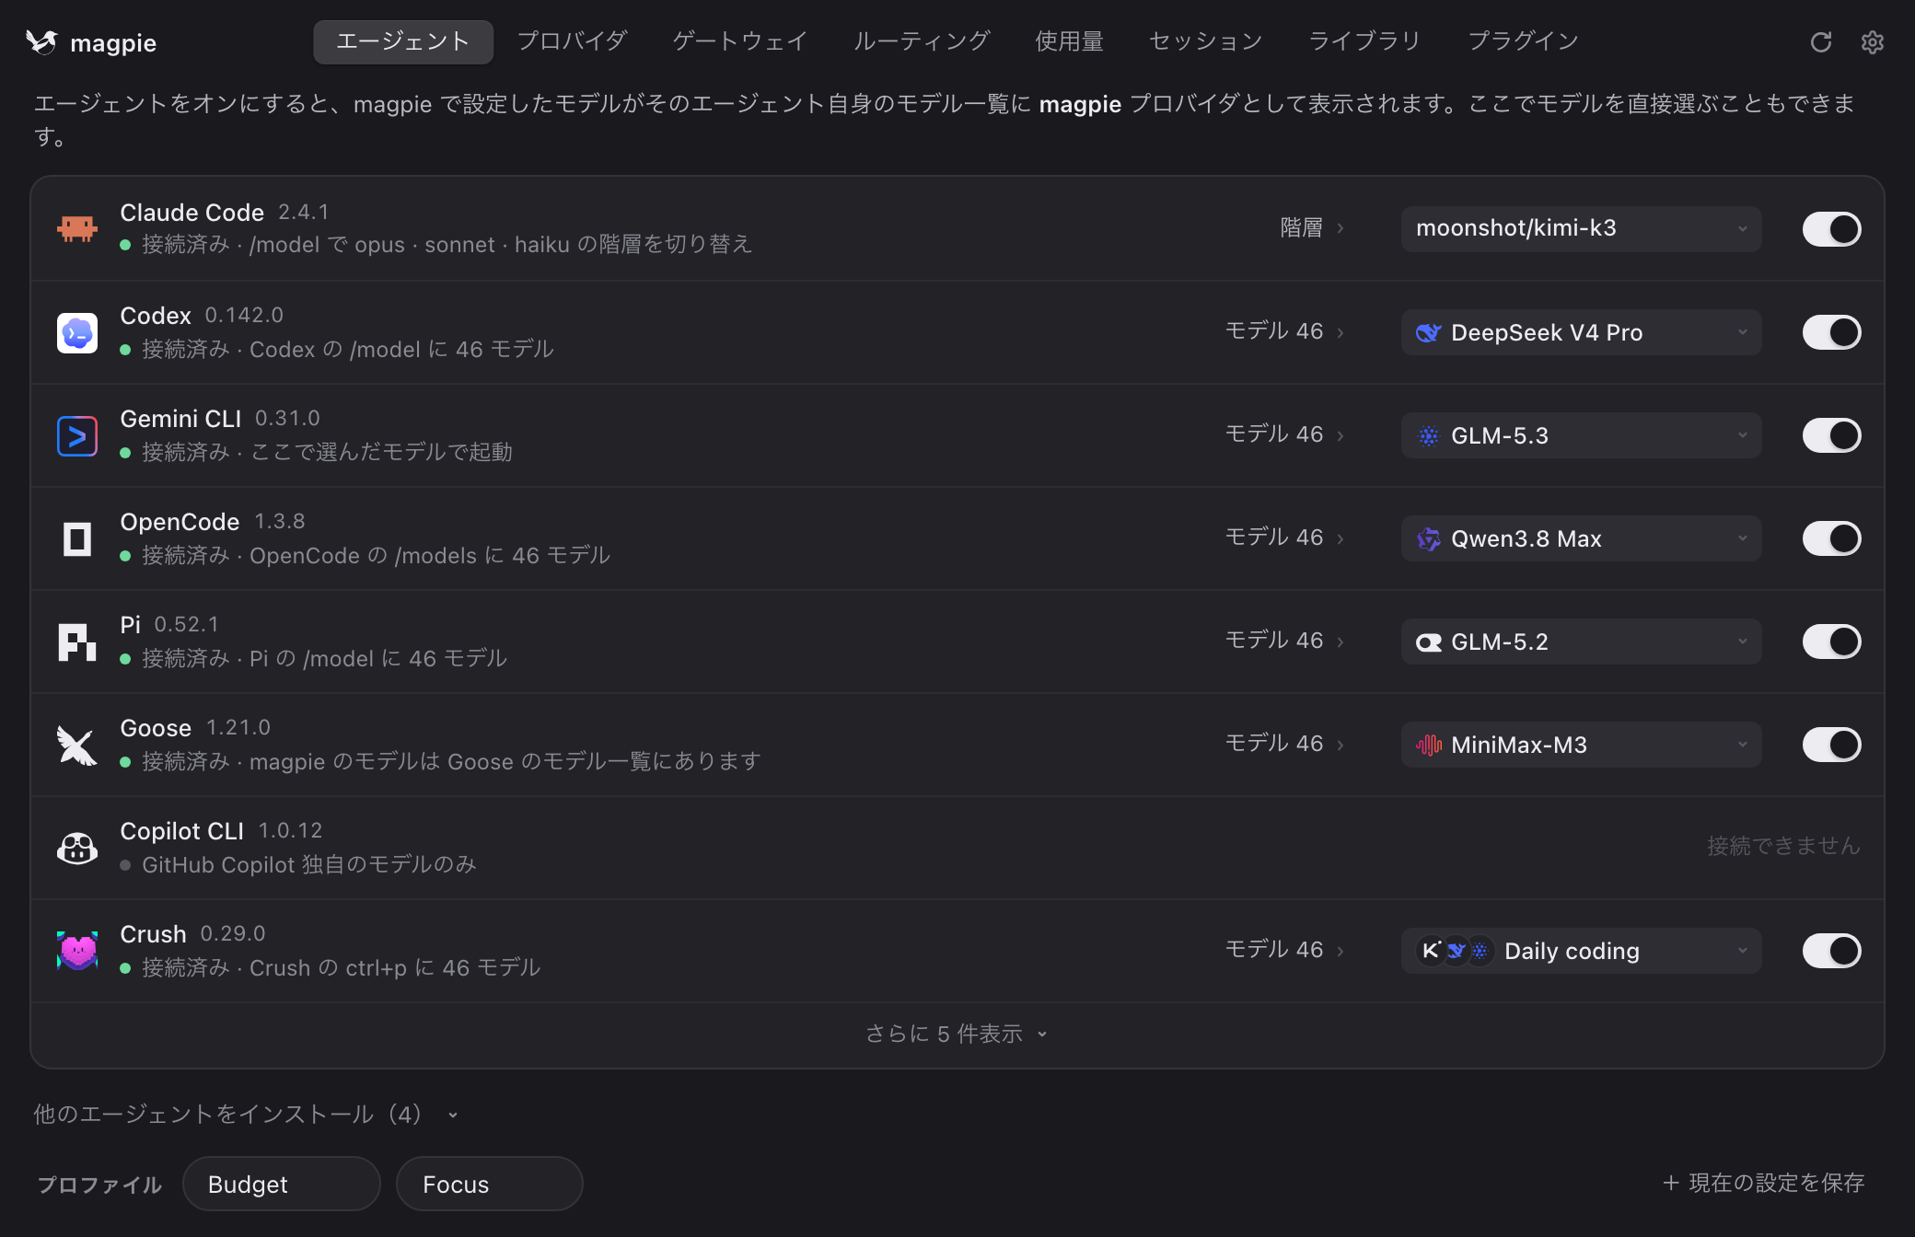Open the moonshot/kimi-k3 model dropdown

pos(1581,229)
